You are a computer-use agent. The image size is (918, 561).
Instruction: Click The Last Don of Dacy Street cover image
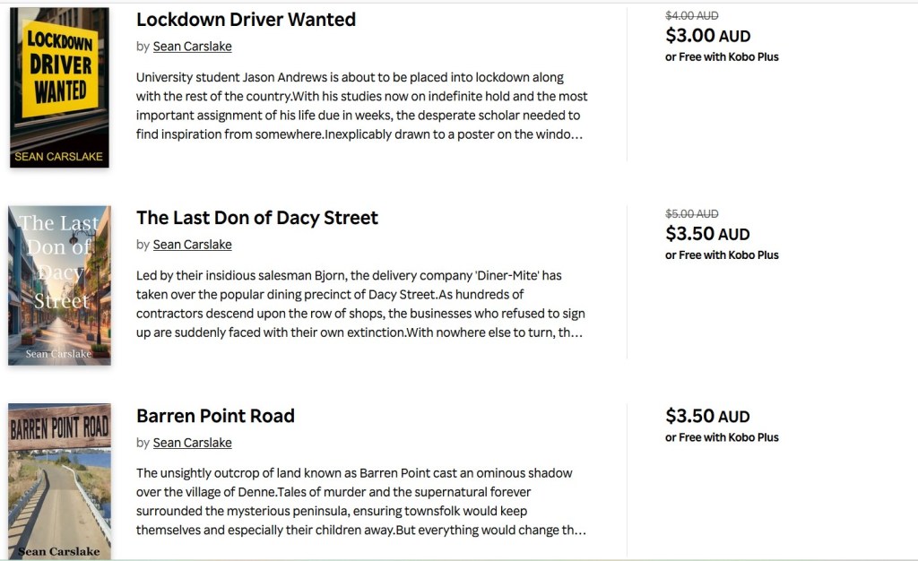59,285
